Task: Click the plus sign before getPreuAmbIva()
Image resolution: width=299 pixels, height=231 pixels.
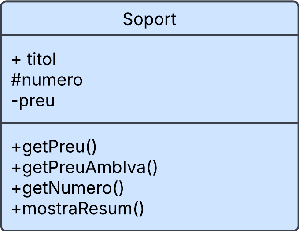Action: click(16, 168)
